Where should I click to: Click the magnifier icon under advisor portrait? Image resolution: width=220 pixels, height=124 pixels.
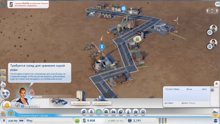[18, 105]
